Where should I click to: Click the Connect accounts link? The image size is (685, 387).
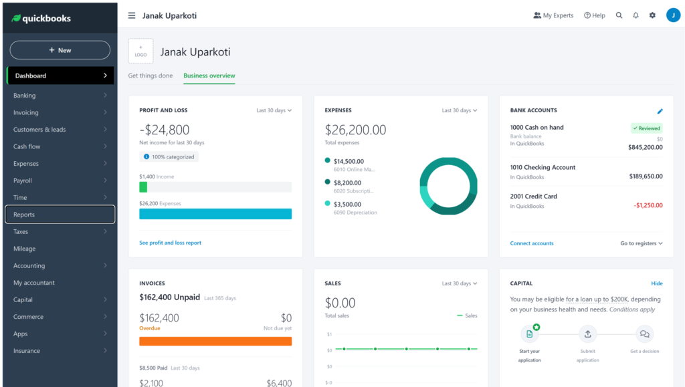(532, 243)
